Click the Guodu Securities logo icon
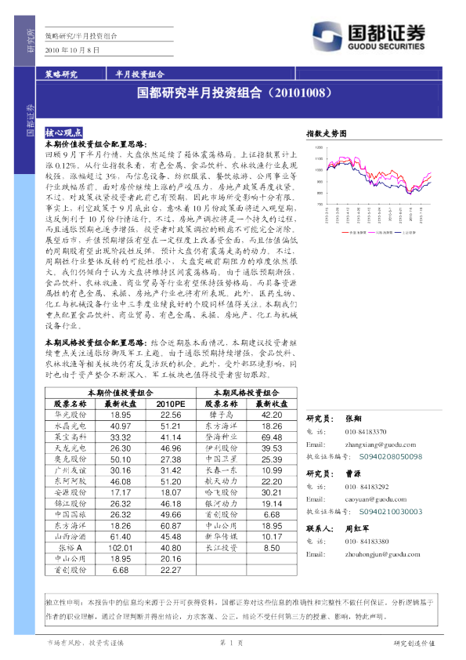Viewport: 466px width, 660px height. pyautogui.click(x=327, y=37)
